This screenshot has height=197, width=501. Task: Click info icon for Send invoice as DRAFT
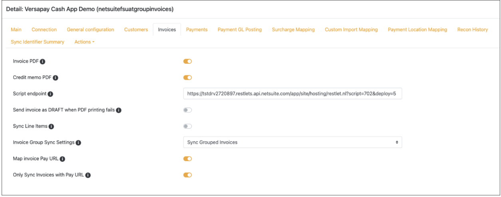(119, 110)
